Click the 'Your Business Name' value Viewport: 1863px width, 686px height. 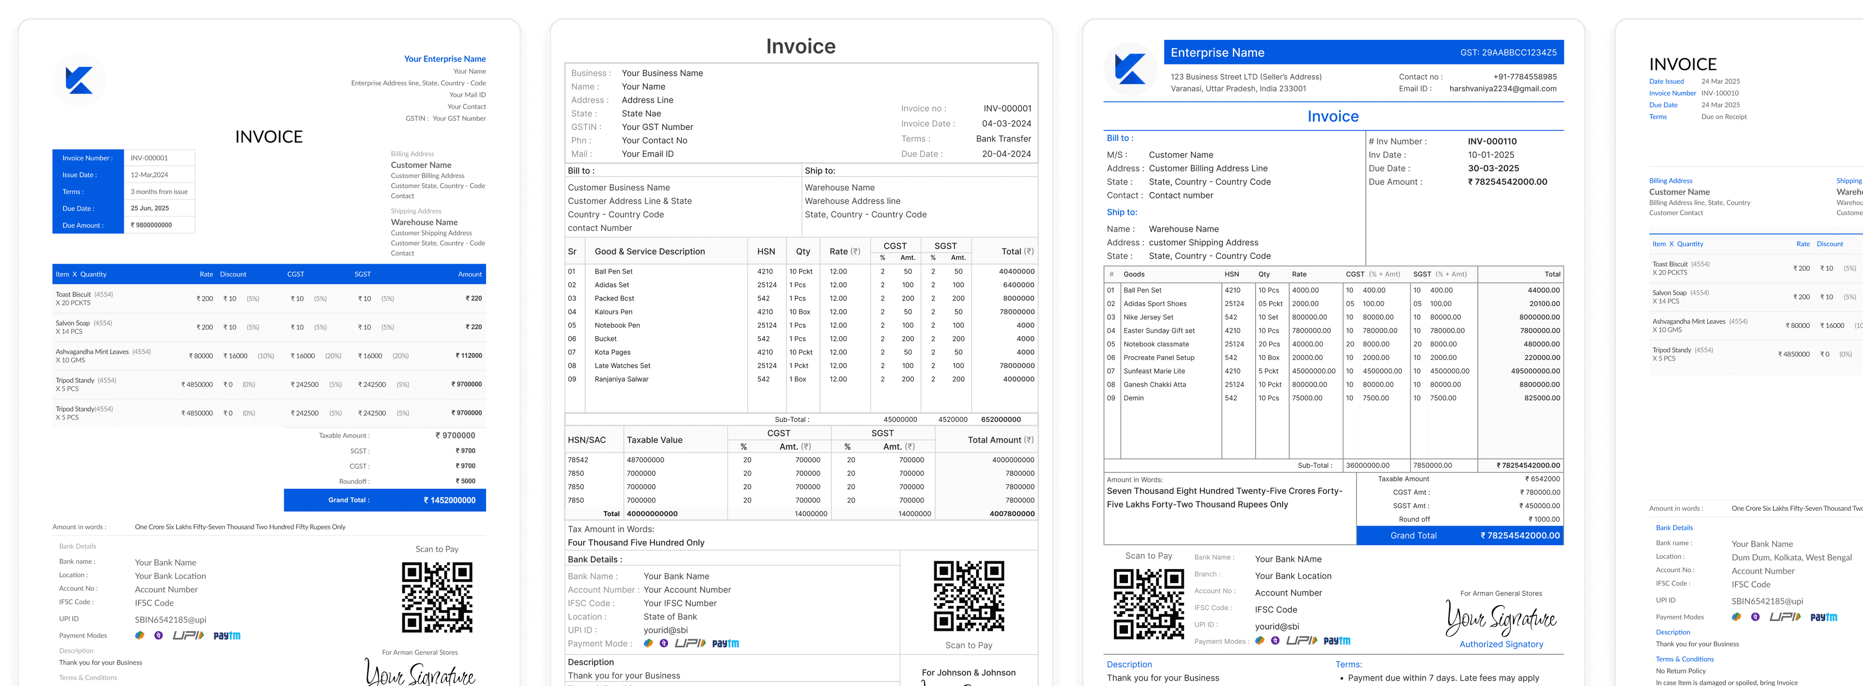point(662,73)
